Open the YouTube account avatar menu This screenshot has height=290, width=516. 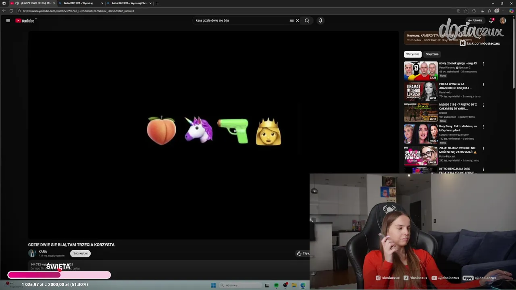(x=503, y=21)
